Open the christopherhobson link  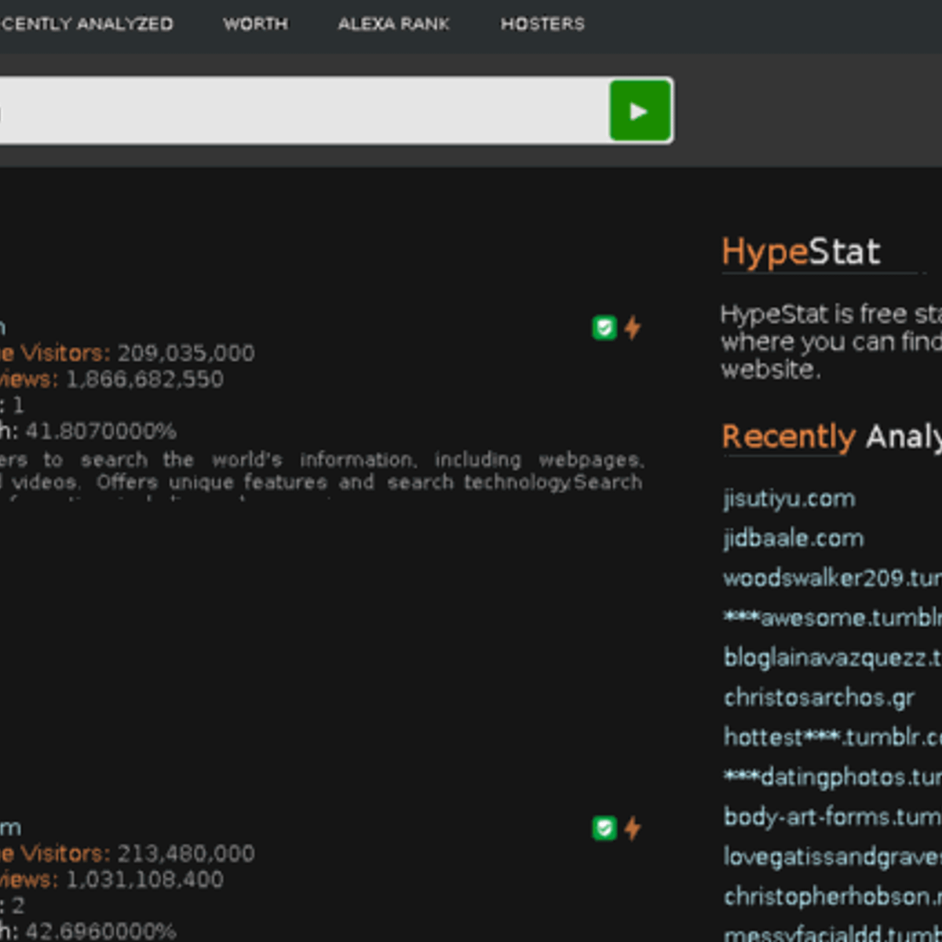coord(831,896)
